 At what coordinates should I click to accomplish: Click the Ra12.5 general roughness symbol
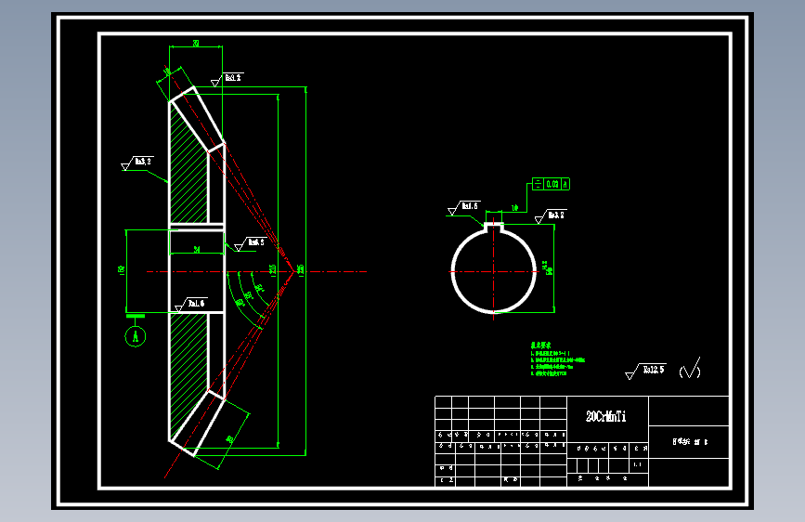pos(646,371)
